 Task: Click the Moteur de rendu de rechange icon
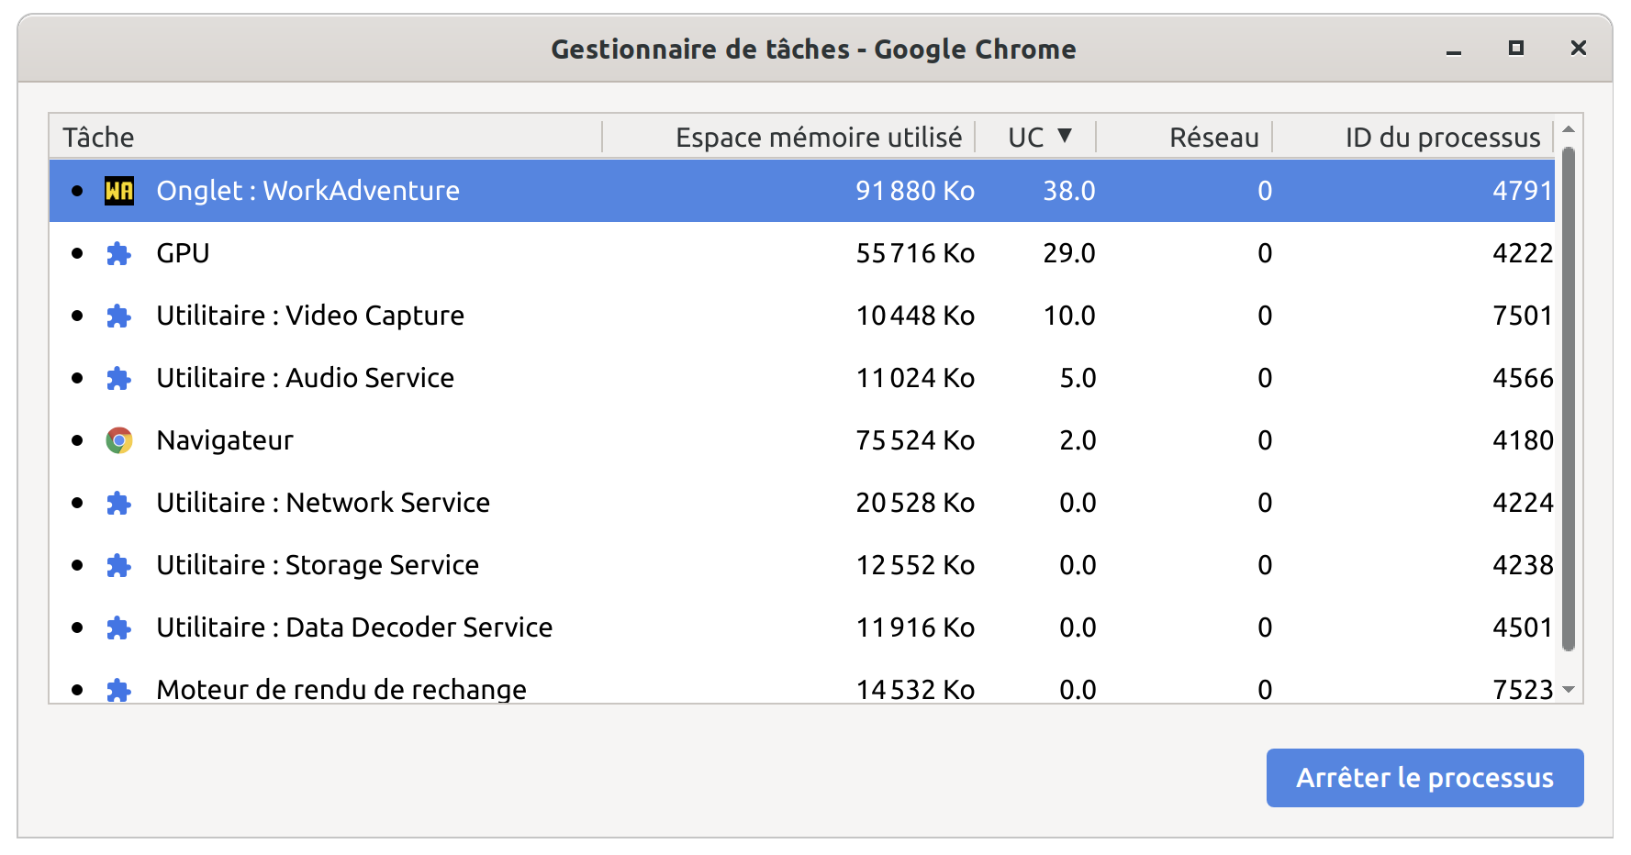[x=118, y=690]
